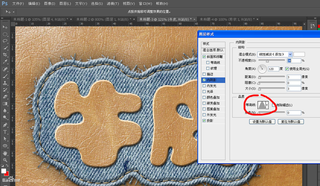Swap foreground and background colors
This screenshot has width=320, height=186.
point(7,165)
